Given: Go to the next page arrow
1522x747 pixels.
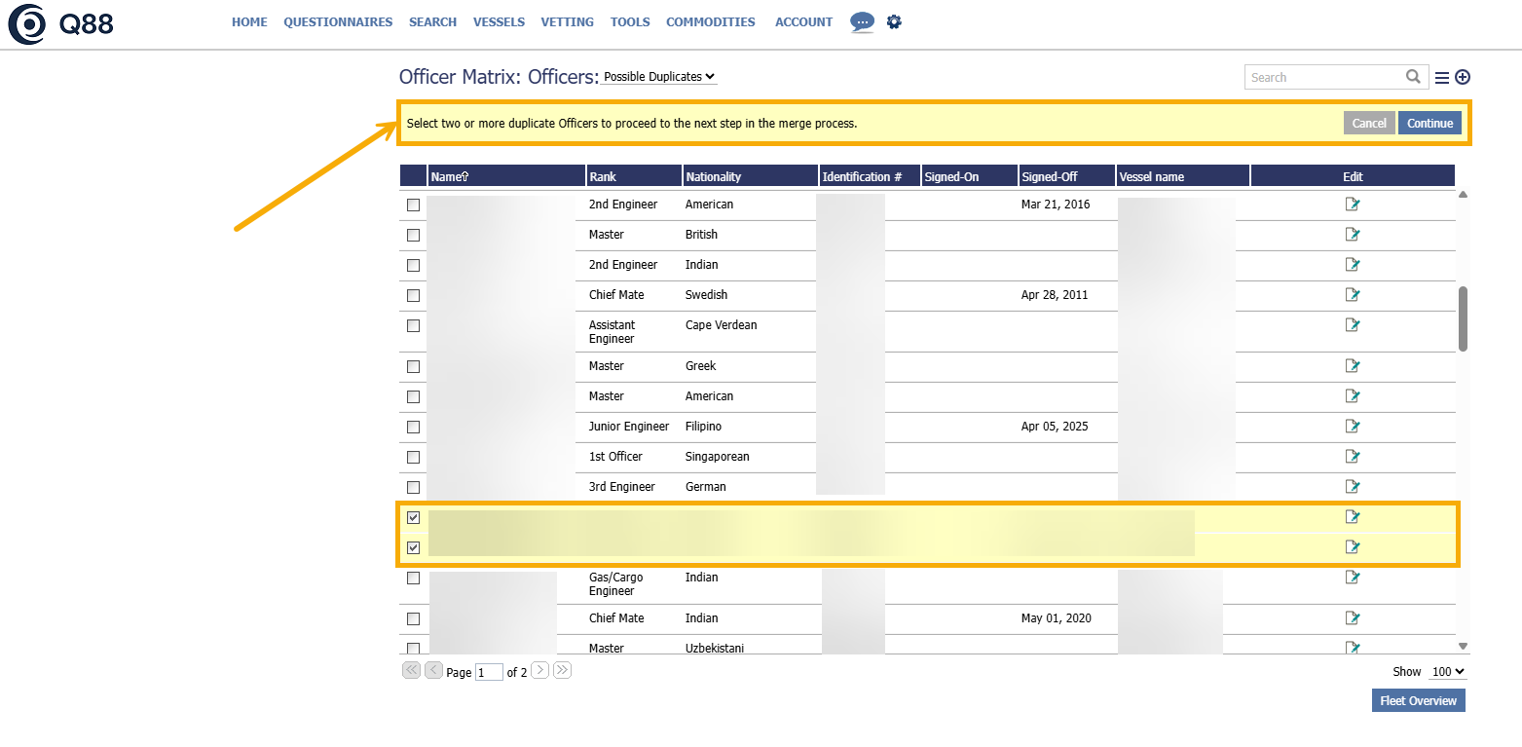Looking at the screenshot, I should point(539,670).
